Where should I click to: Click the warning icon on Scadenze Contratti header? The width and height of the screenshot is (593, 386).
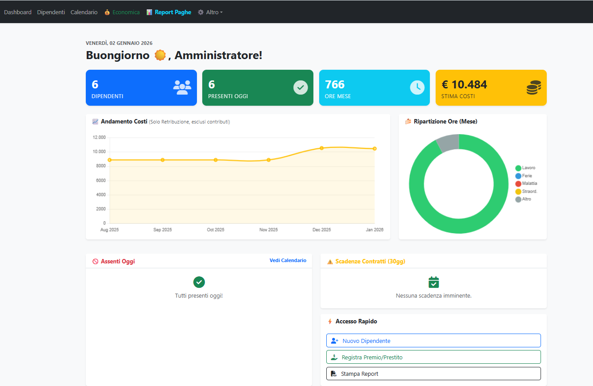coord(329,261)
